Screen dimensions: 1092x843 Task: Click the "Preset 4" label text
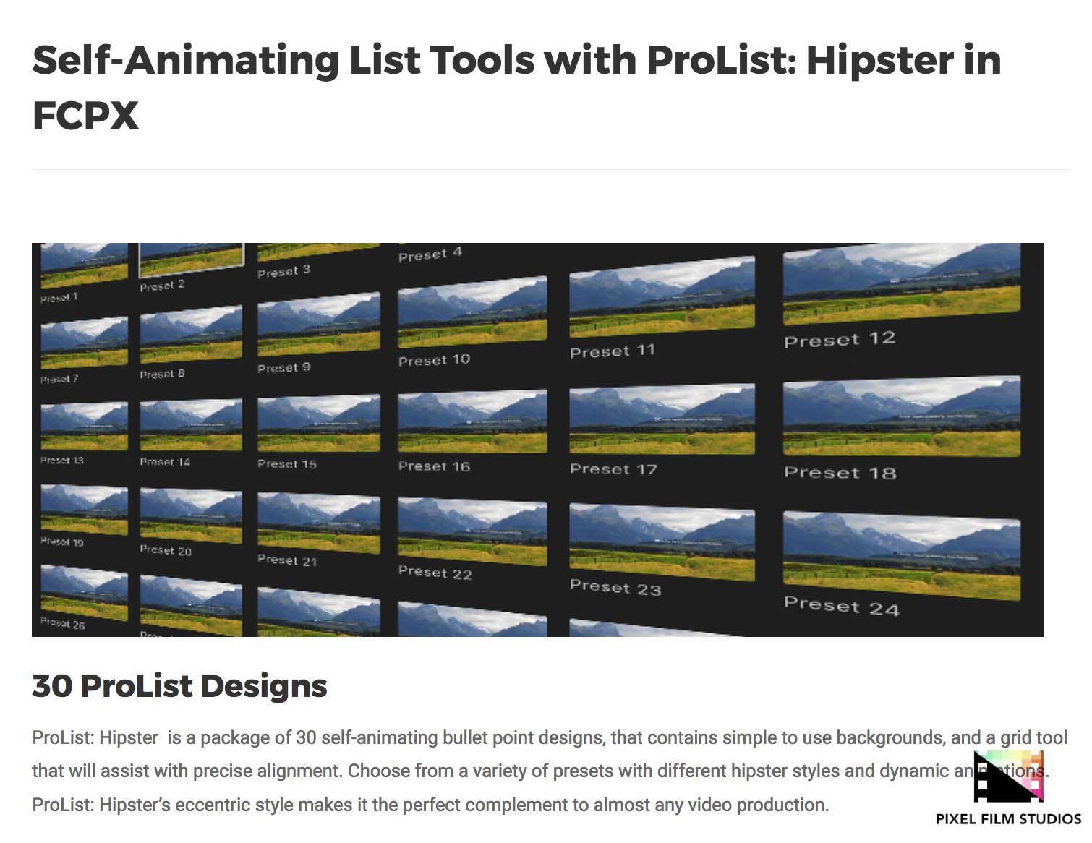430,254
